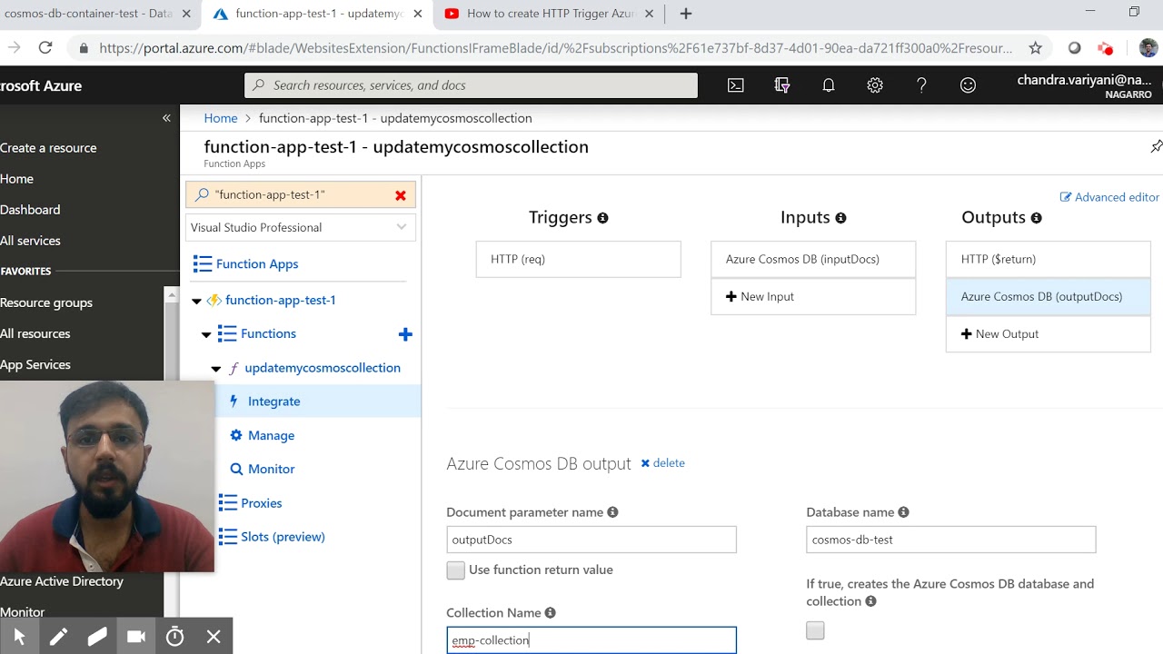Viewport: 1163px width, 654px height.
Task: Open the Advanced editor link
Action: pyautogui.click(x=1109, y=197)
